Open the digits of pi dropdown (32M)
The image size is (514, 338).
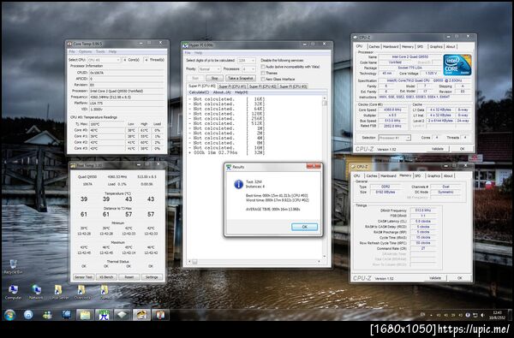coord(246,61)
